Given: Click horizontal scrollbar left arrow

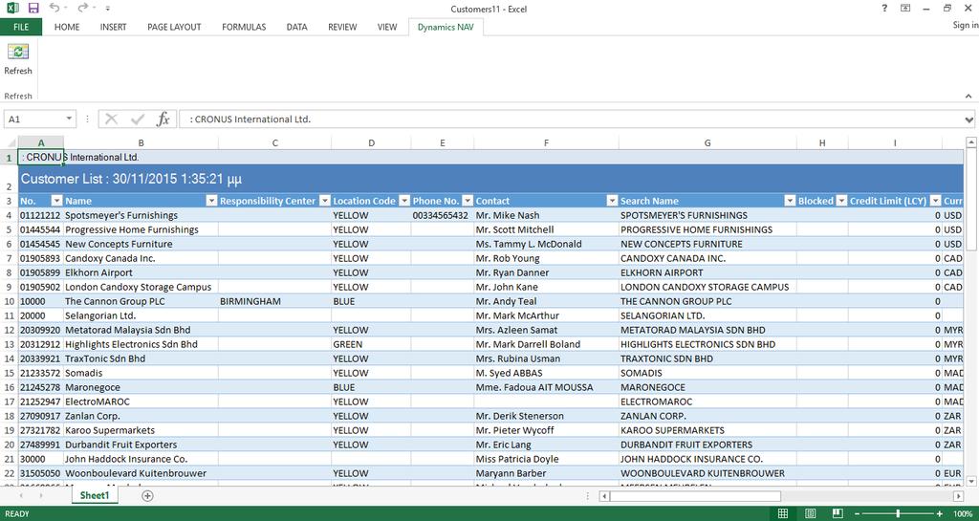Looking at the screenshot, I should [604, 496].
